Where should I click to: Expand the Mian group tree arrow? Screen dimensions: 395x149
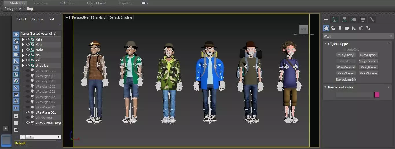23,45
